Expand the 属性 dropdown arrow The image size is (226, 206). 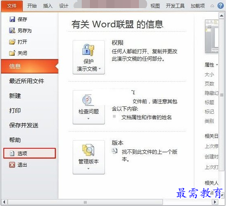click(x=217, y=65)
